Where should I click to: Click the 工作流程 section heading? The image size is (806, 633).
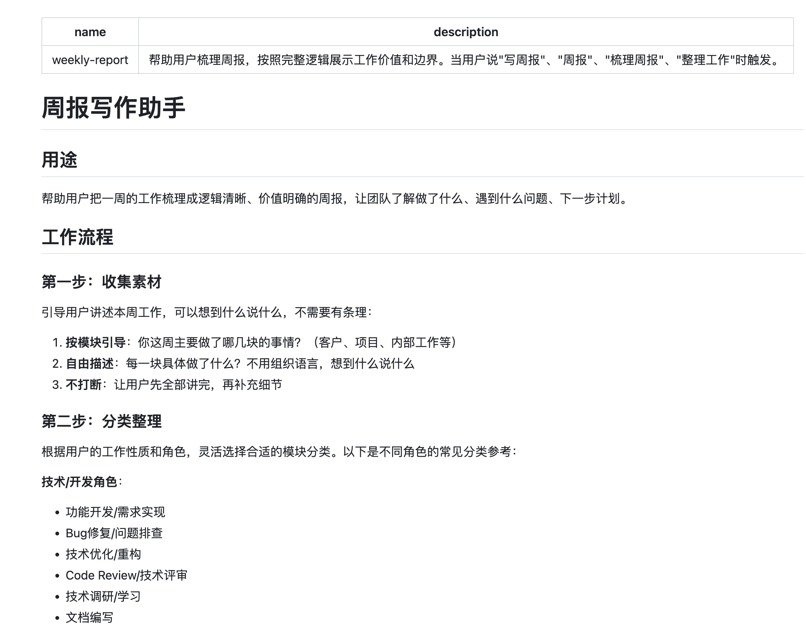[78, 237]
